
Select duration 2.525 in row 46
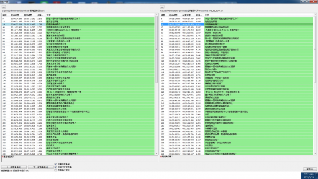tap(40, 27)
